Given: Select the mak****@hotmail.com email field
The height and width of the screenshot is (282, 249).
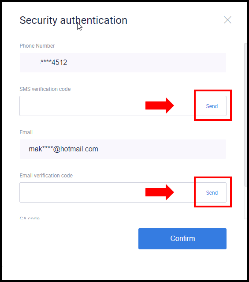Looking at the screenshot, I should (123, 149).
